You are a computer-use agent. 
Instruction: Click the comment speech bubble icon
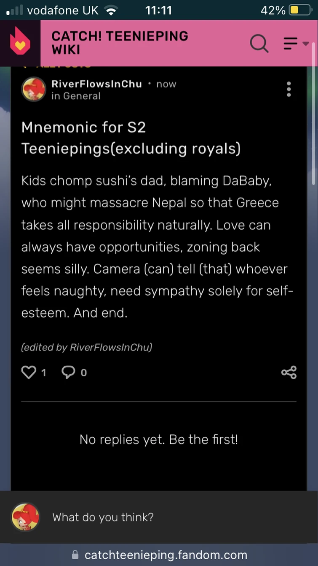(68, 372)
